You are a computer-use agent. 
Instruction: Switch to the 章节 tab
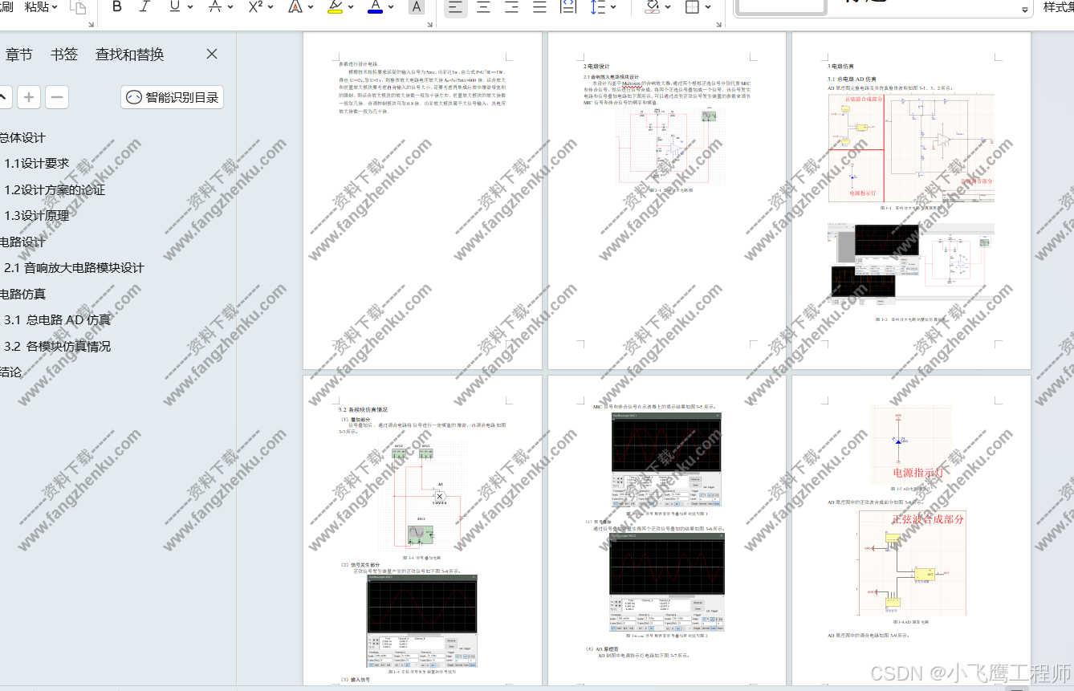pos(19,55)
